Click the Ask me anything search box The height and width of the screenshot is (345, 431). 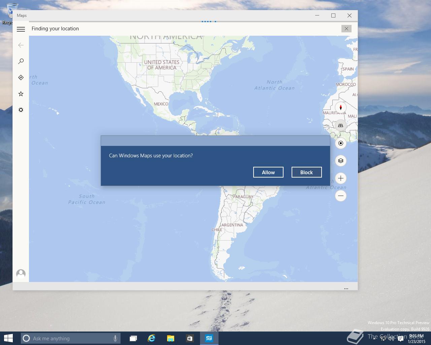[70, 338]
